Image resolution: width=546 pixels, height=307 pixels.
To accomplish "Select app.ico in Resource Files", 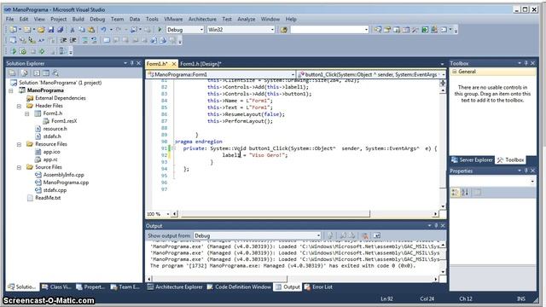I will pyautogui.click(x=51, y=152).
